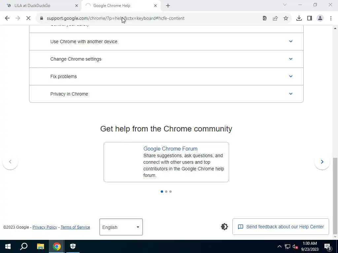Screen dimensions: 338x253
Task: Expand Use Chrome with another device section
Action: [166, 42]
